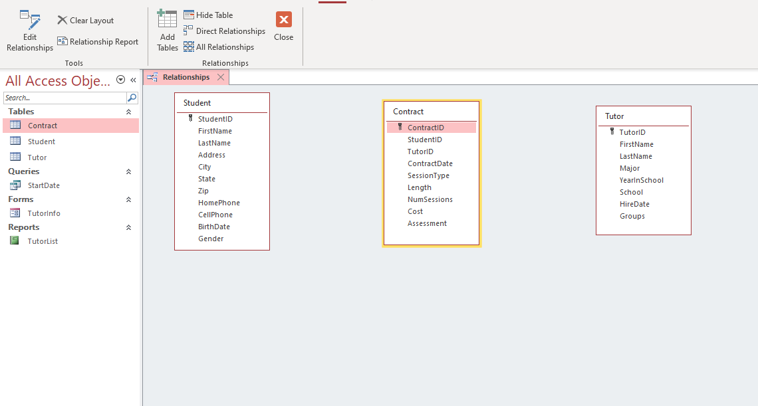This screenshot has width=758, height=406.
Task: Show All Relationships
Action: coord(219,47)
